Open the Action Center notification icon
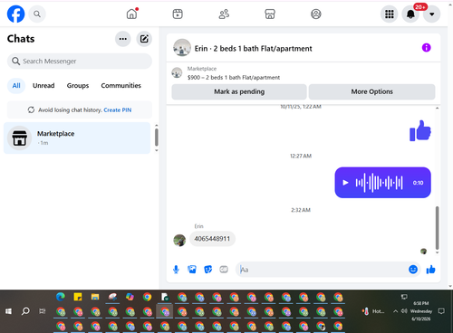The image size is (453, 333). pos(441,311)
